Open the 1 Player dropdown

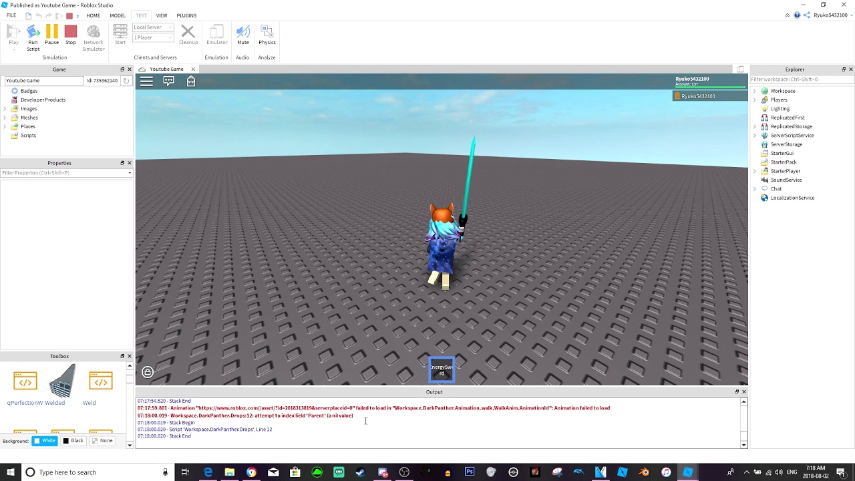pos(153,37)
